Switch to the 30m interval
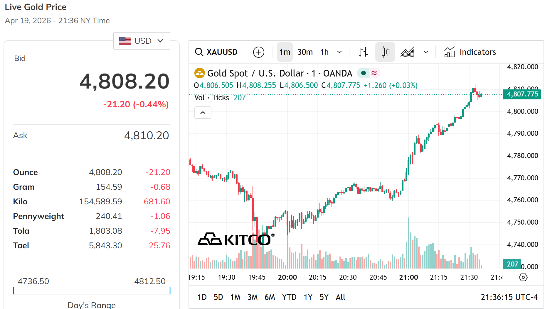545x309 pixels. pos(305,52)
